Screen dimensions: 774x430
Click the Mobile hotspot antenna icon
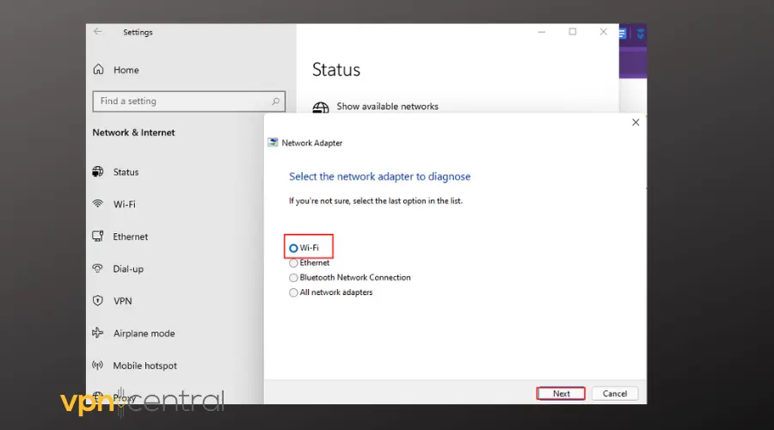click(98, 365)
